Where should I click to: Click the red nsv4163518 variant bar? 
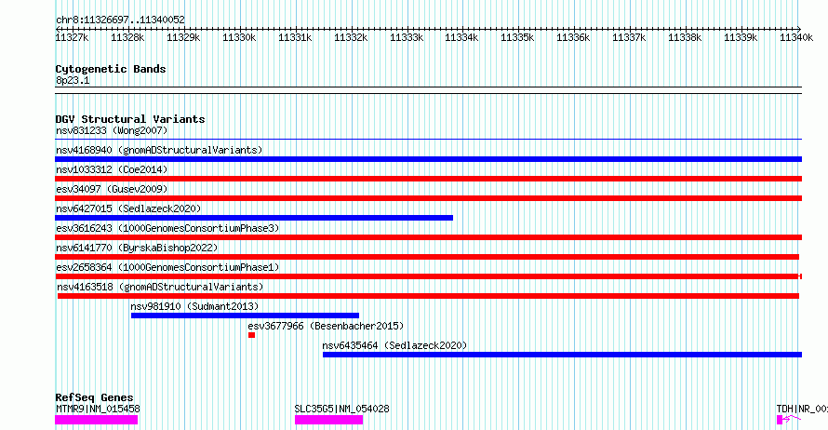tap(428, 296)
